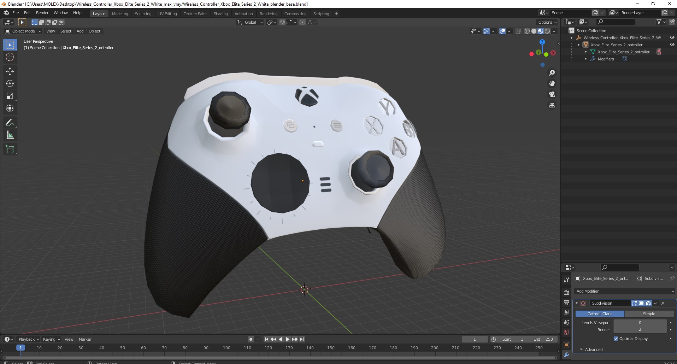The width and height of the screenshot is (677, 364).
Task: Open the Scene properties tab
Action: [x=566, y=322]
